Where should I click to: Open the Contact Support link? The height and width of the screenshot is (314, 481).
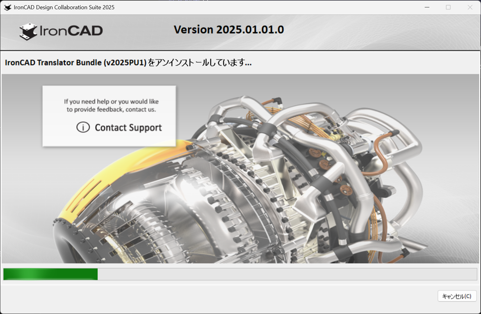(x=128, y=128)
